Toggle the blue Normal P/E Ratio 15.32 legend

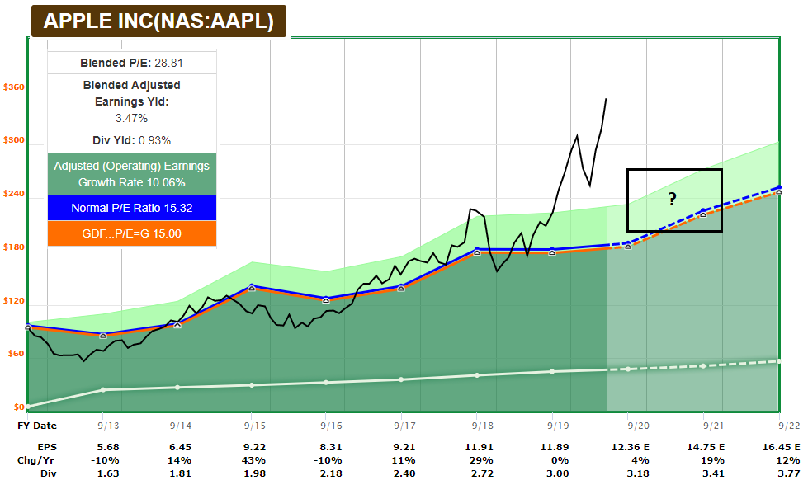132,208
